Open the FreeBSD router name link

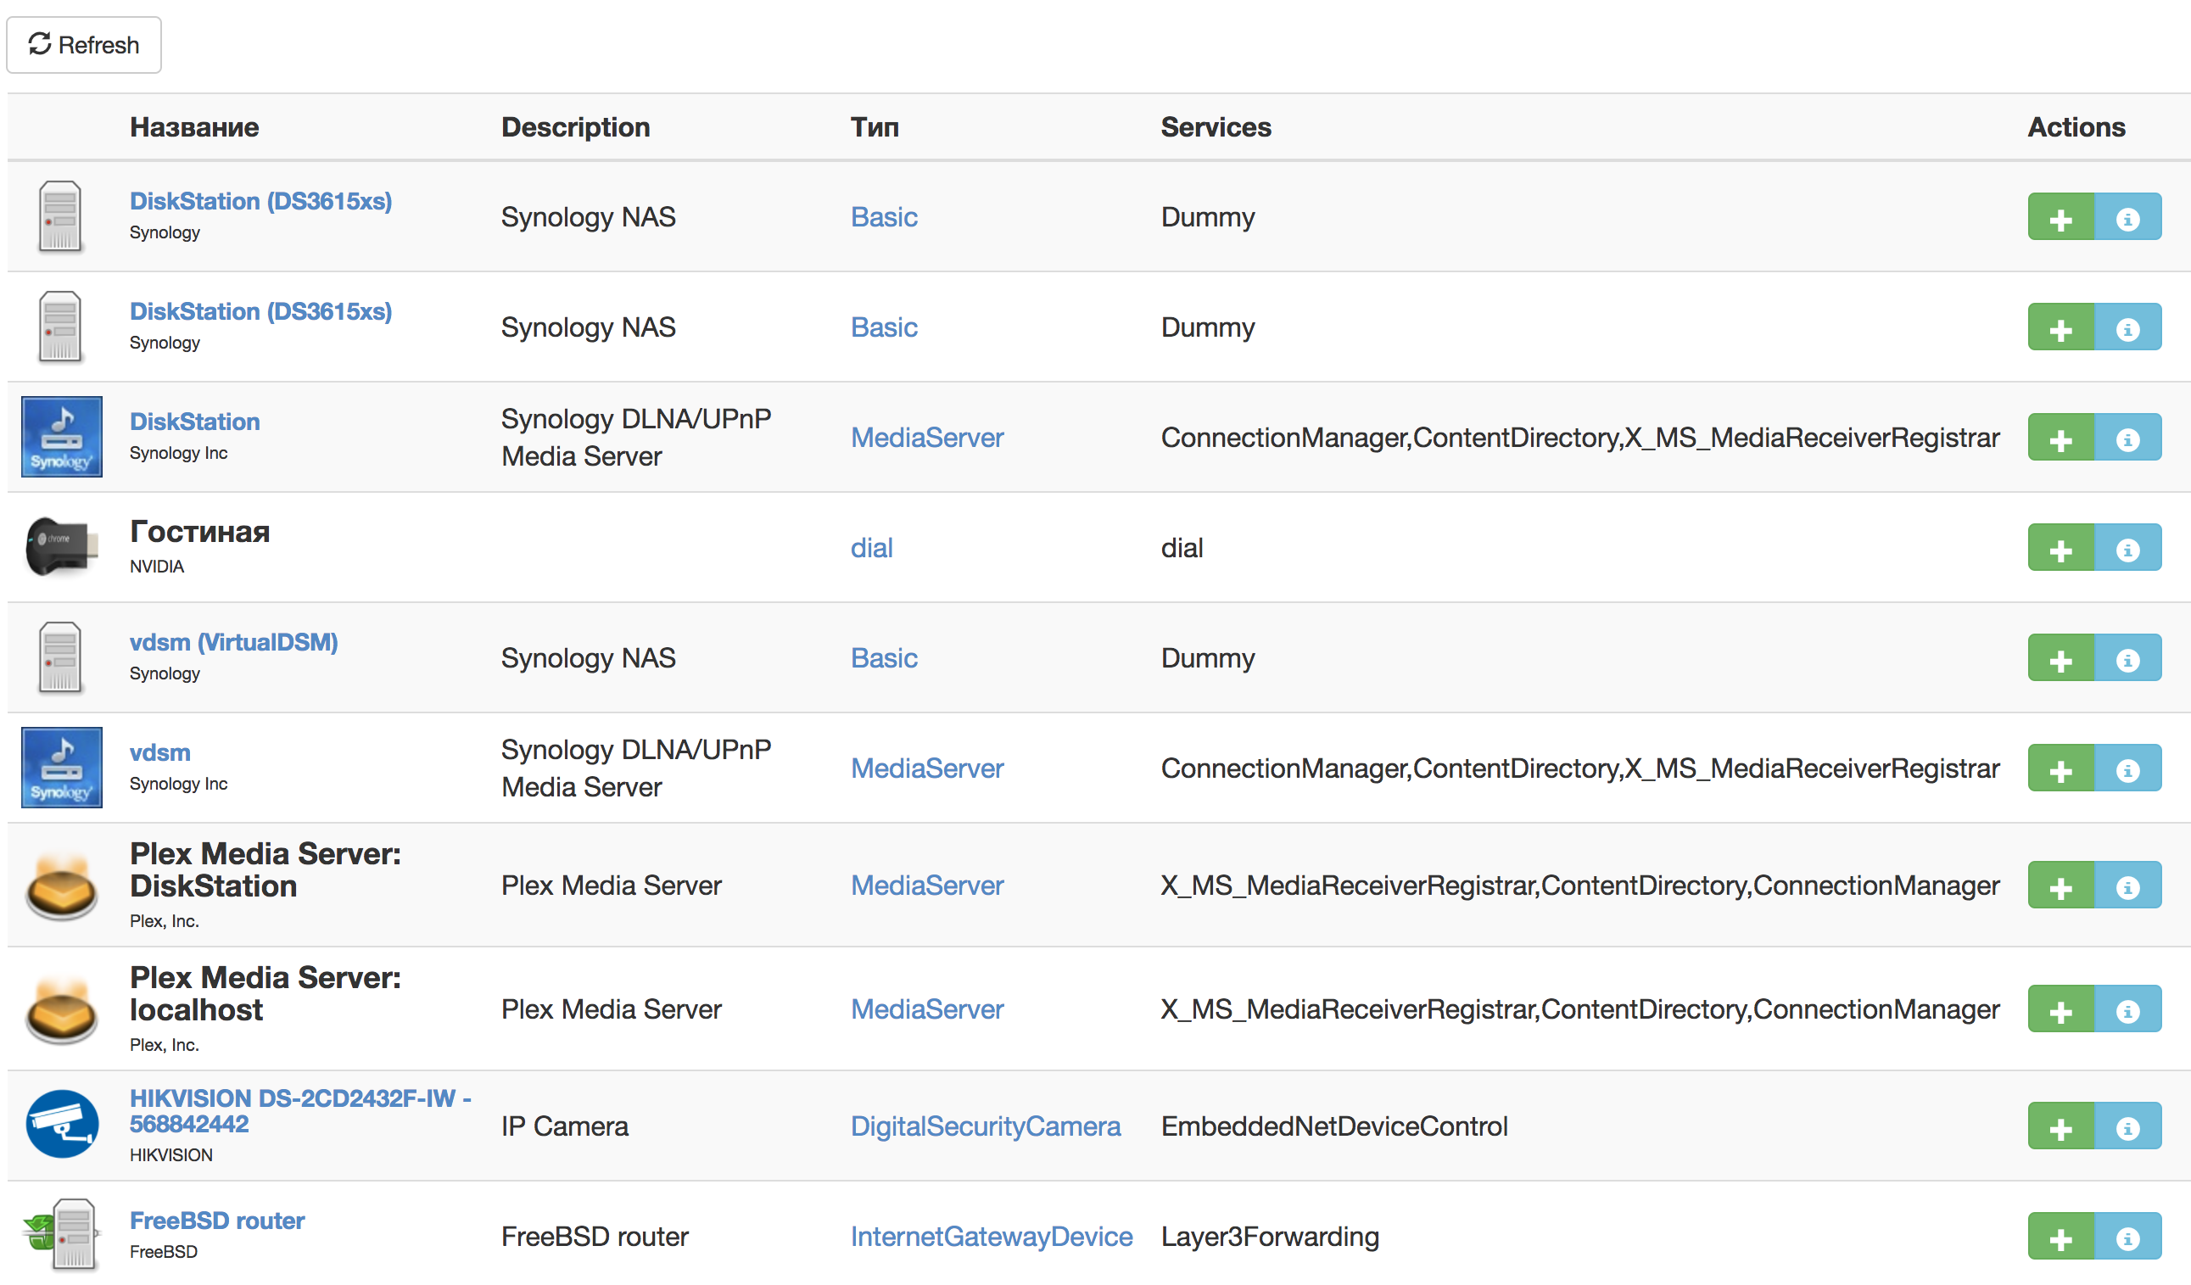point(216,1221)
